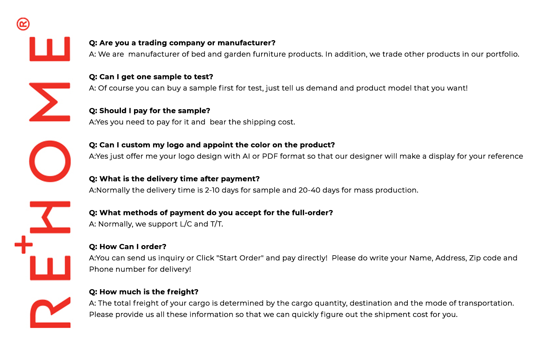Click the red letter O in the logo

[50, 161]
